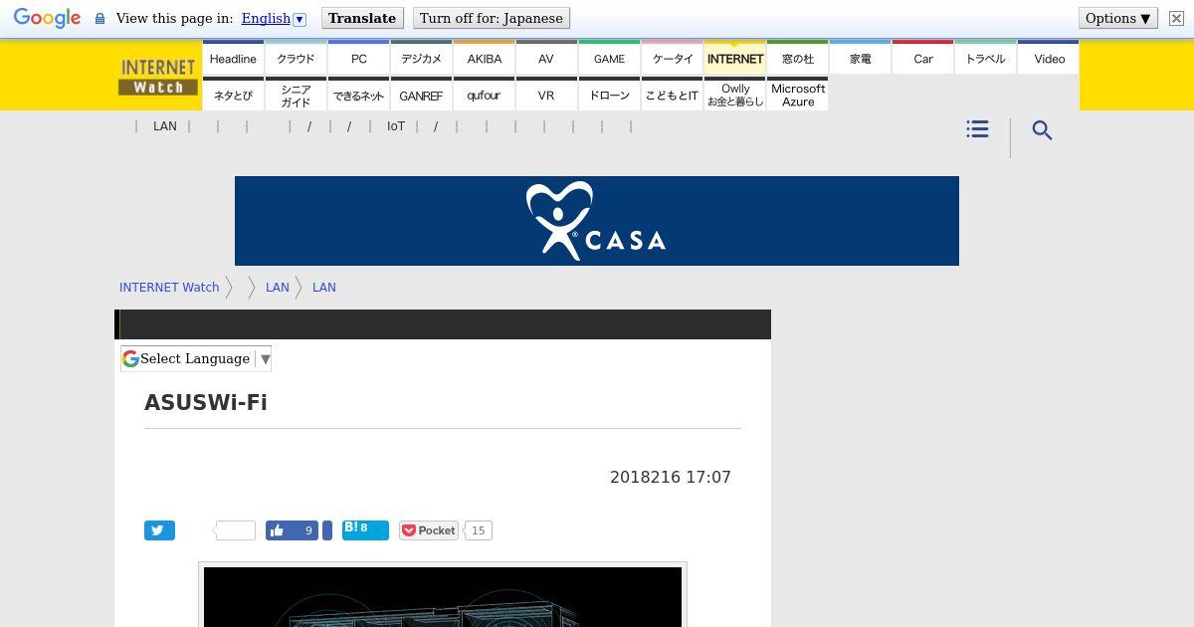
Task: Click the article date 2018216 17:07
Action: point(671,477)
